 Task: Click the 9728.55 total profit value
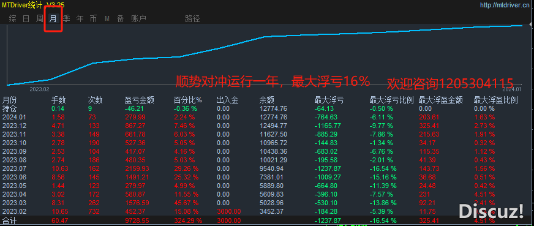click(x=137, y=220)
